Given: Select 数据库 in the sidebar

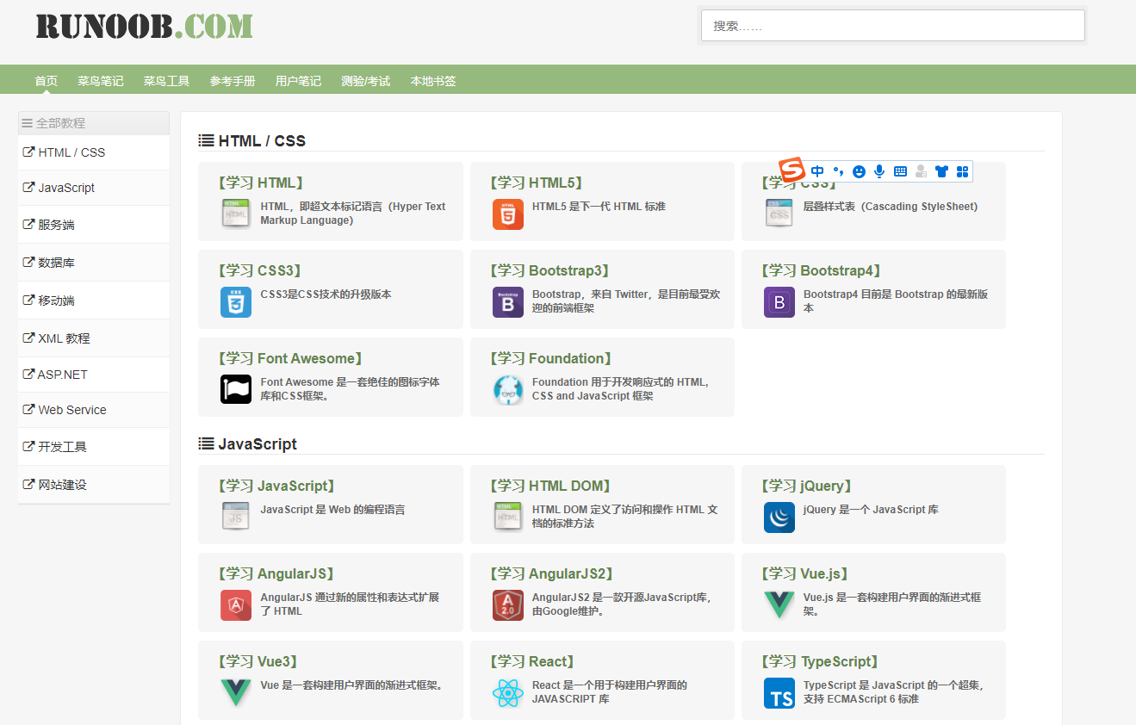Looking at the screenshot, I should (x=94, y=263).
